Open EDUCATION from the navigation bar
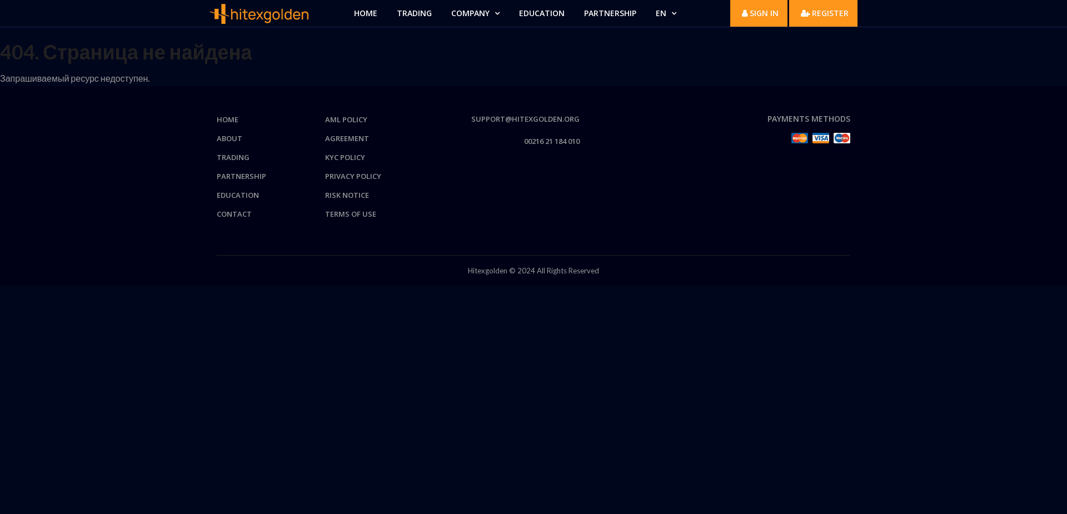 [x=541, y=13]
